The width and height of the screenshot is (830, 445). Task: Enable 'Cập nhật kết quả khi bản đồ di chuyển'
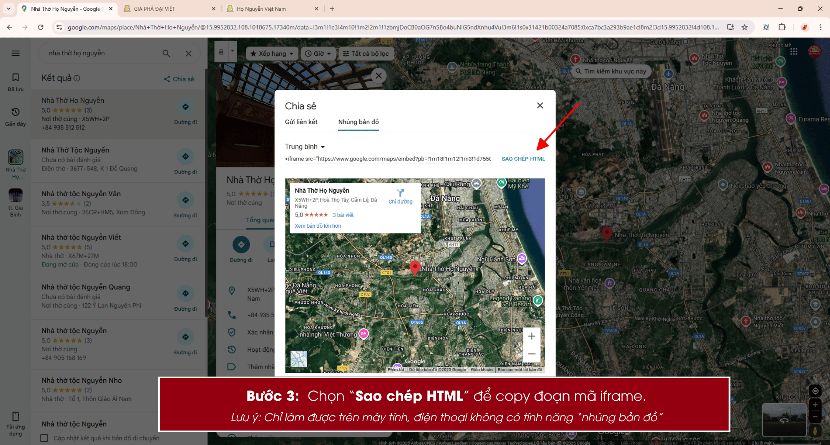[44, 438]
